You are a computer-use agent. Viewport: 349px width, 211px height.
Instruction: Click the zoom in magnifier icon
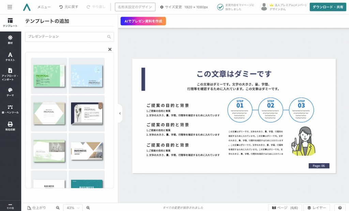tap(88, 208)
